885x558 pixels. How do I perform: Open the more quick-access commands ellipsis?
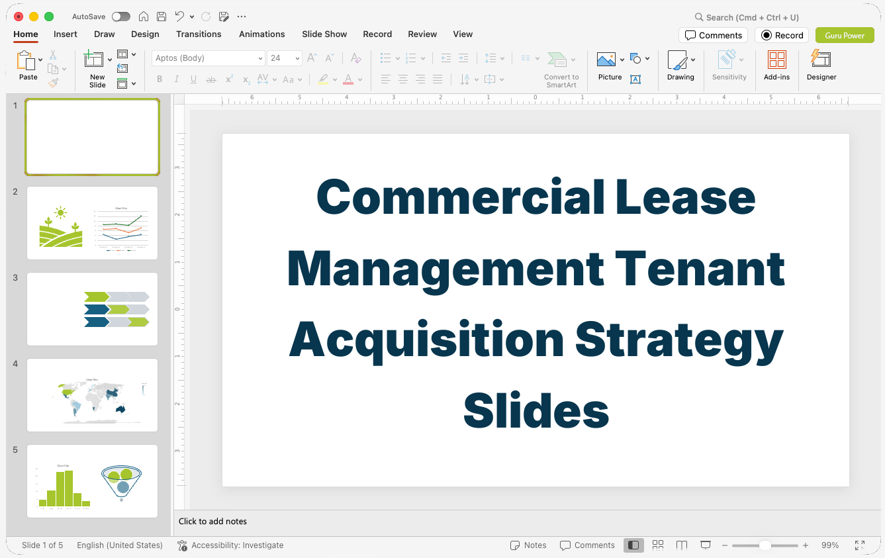pos(242,17)
